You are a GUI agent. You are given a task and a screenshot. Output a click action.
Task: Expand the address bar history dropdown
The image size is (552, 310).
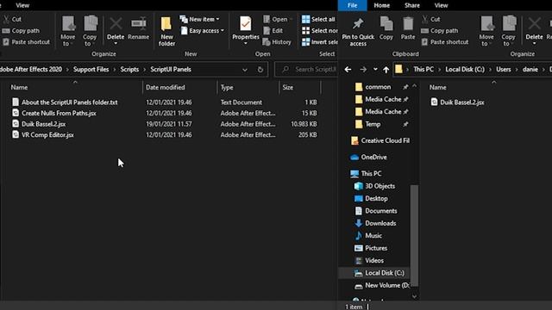pyautogui.click(x=245, y=70)
